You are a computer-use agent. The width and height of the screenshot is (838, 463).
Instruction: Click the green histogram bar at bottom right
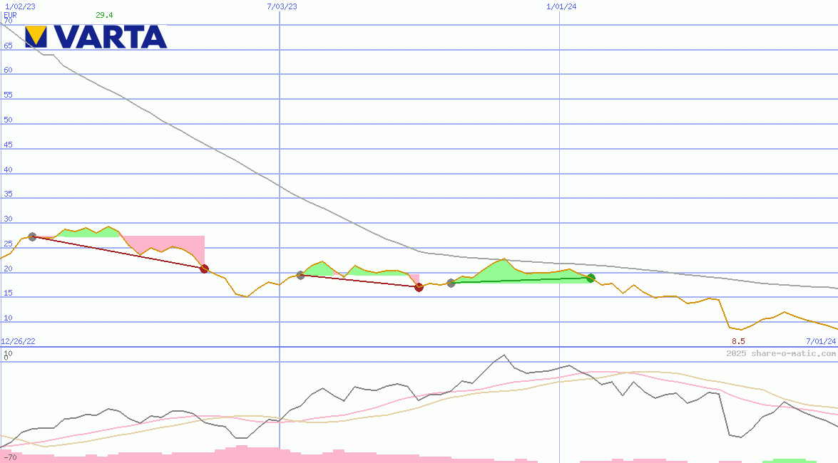tap(789, 461)
